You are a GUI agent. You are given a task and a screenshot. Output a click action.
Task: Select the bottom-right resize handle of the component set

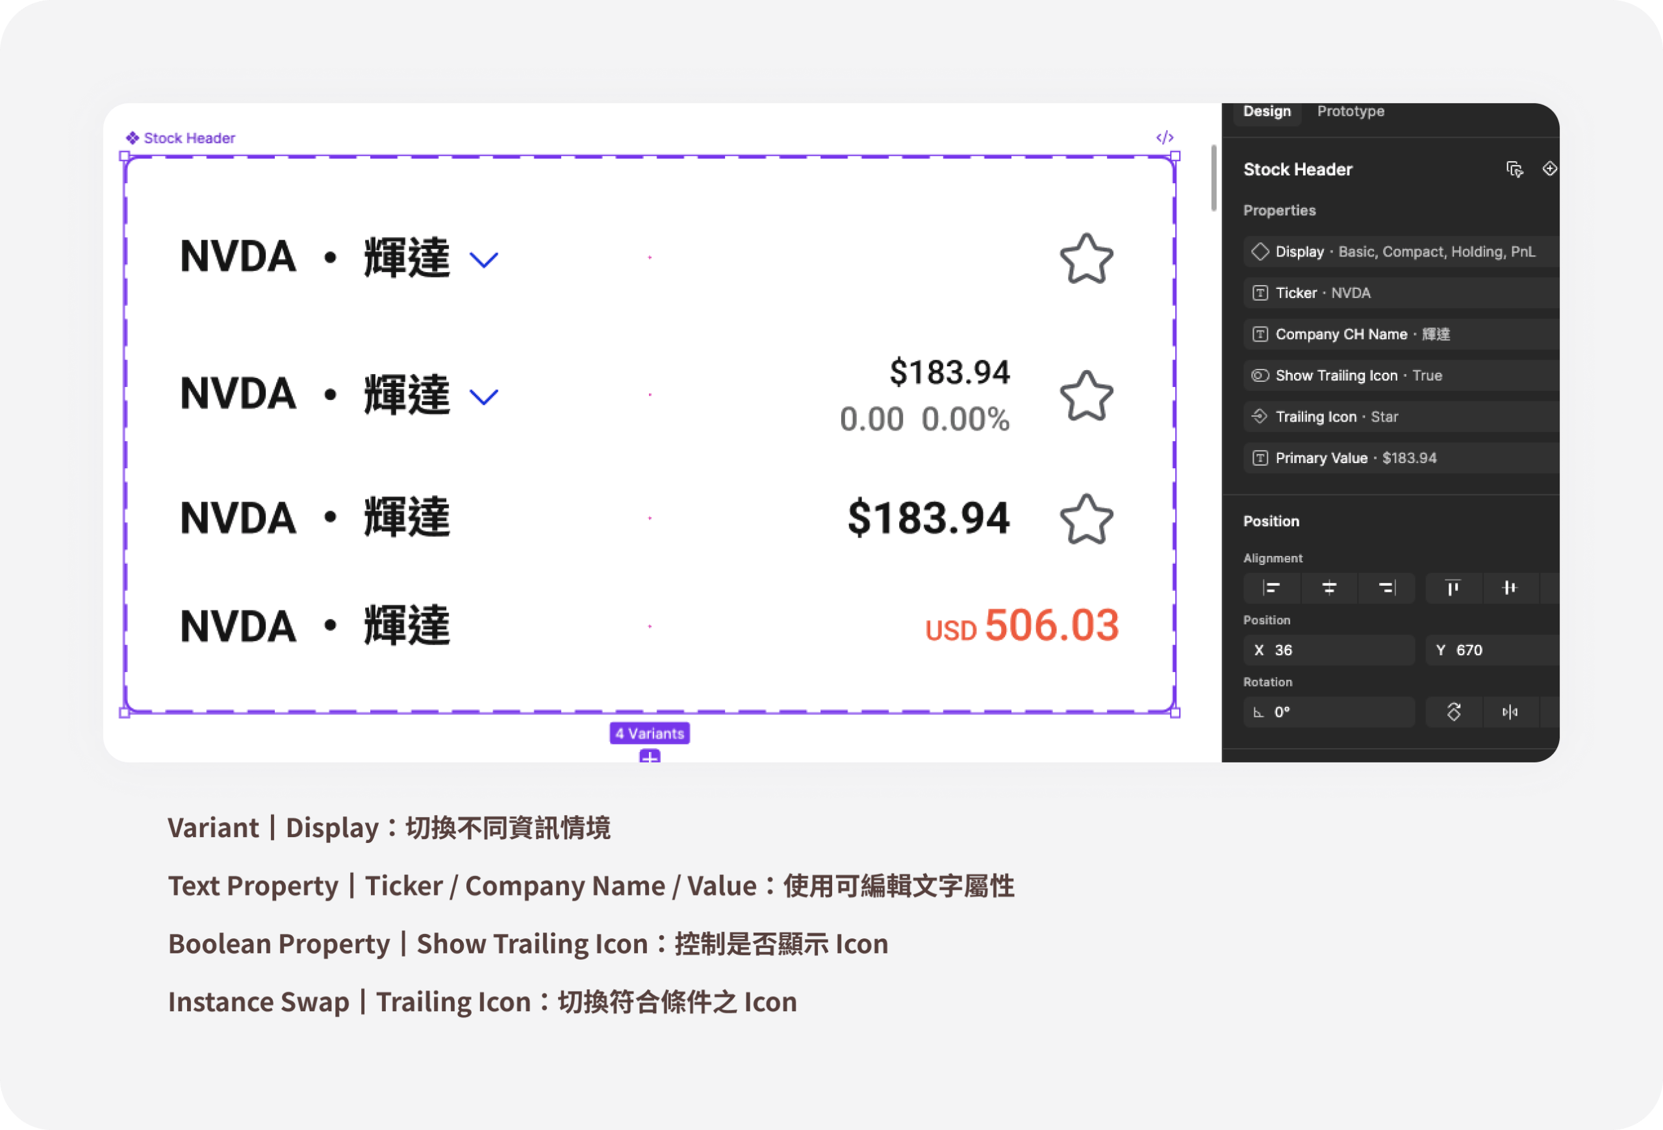click(x=1175, y=712)
